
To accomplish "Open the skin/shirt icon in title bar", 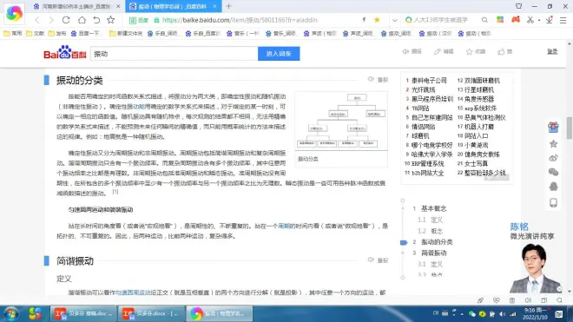I will (x=518, y=6).
